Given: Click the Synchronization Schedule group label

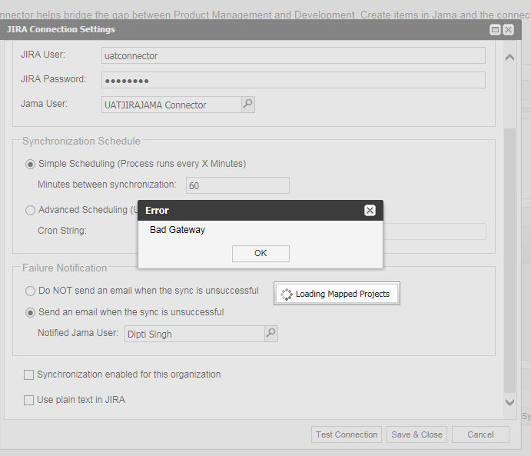Looking at the screenshot, I should pyautogui.click(x=81, y=141).
